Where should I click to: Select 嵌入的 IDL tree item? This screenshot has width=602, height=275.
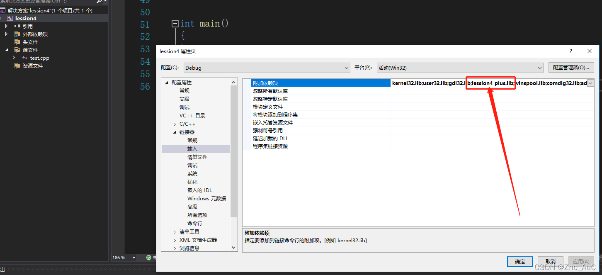(x=200, y=190)
